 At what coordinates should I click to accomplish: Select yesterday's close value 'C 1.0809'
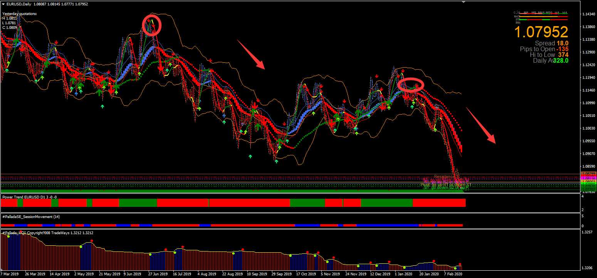pos(9,28)
